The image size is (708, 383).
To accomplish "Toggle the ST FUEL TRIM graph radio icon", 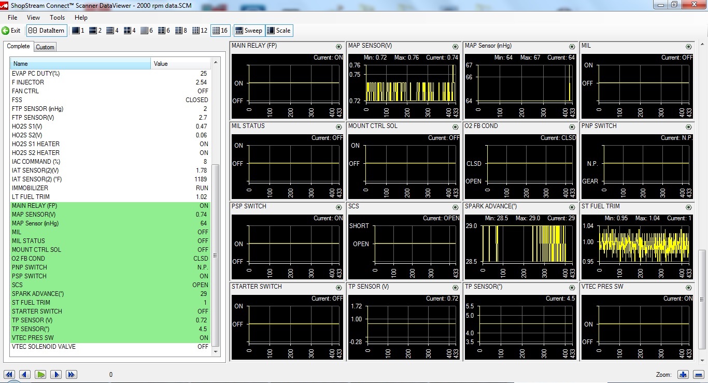I will click(689, 207).
